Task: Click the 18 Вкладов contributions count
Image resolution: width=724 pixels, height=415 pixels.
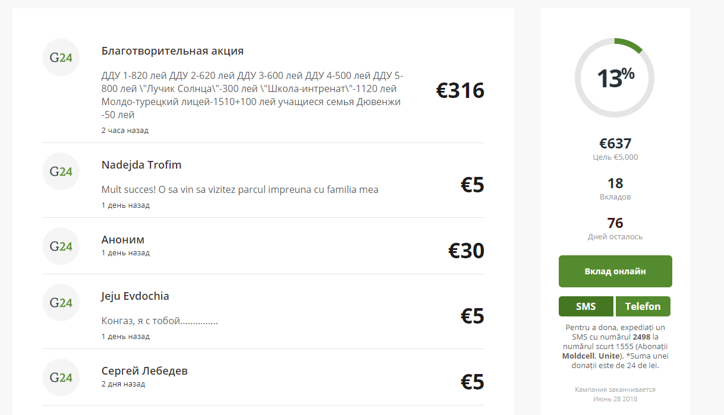Action: click(x=615, y=189)
